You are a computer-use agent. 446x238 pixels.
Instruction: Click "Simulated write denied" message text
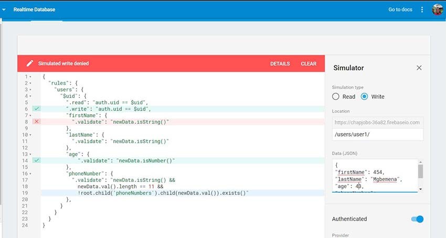pyautogui.click(x=63, y=63)
